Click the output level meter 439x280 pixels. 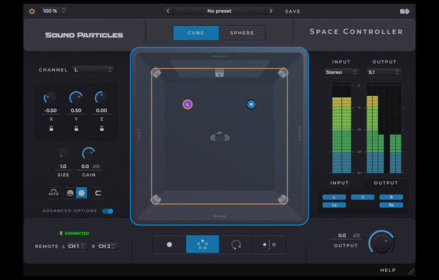tap(384, 129)
